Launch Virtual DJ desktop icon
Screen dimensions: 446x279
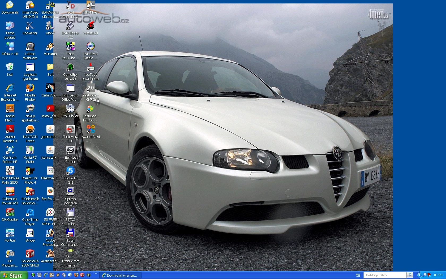click(x=91, y=26)
